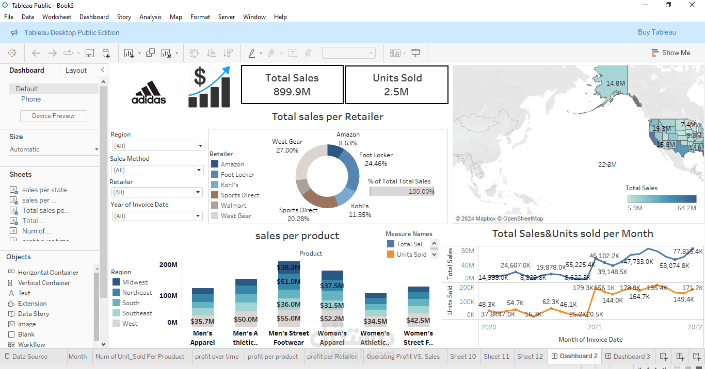Click the Group members paperclip icon
Viewport: 705px width, 369px height.
pos(271,53)
